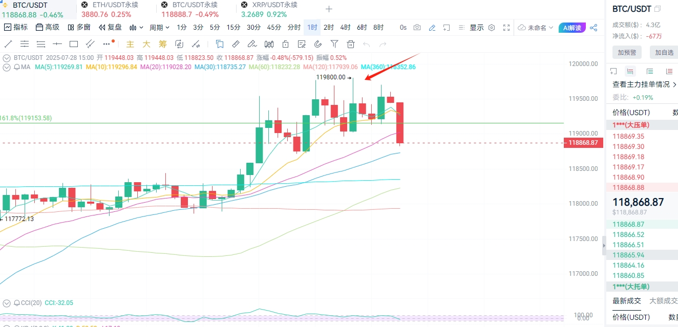The height and width of the screenshot is (327, 678).
Task: Open the candlestick chart type dropdown
Action: (x=136, y=28)
